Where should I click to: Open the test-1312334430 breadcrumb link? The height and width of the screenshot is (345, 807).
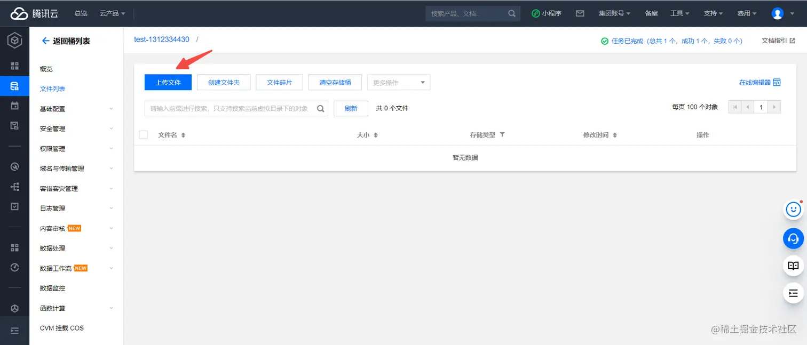pyautogui.click(x=162, y=39)
